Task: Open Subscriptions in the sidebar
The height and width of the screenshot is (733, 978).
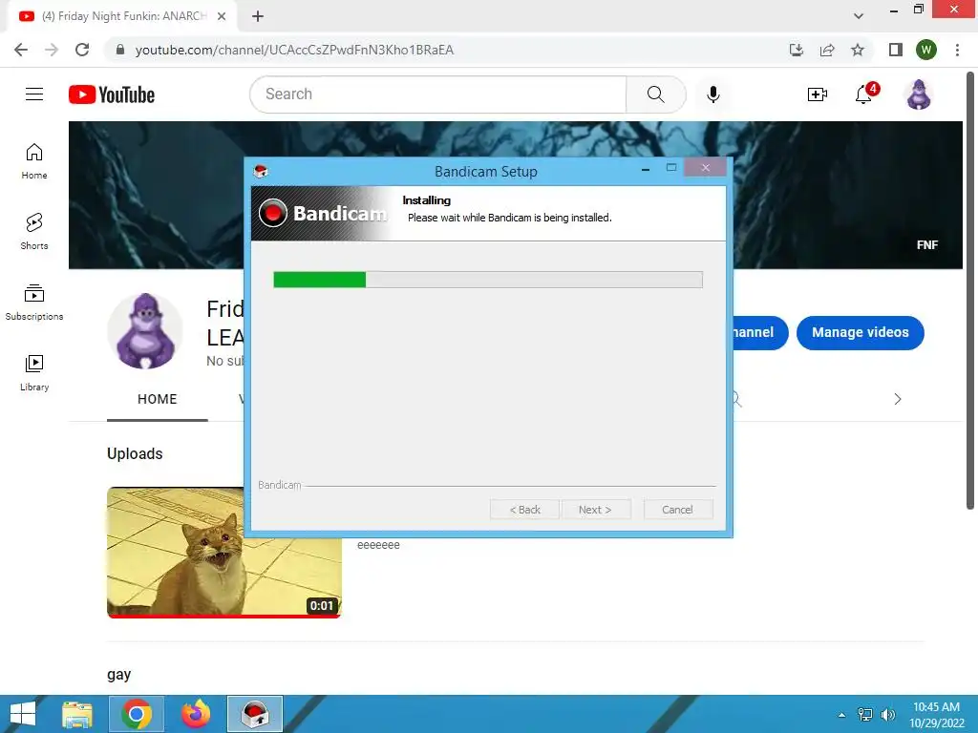Action: coord(34,303)
